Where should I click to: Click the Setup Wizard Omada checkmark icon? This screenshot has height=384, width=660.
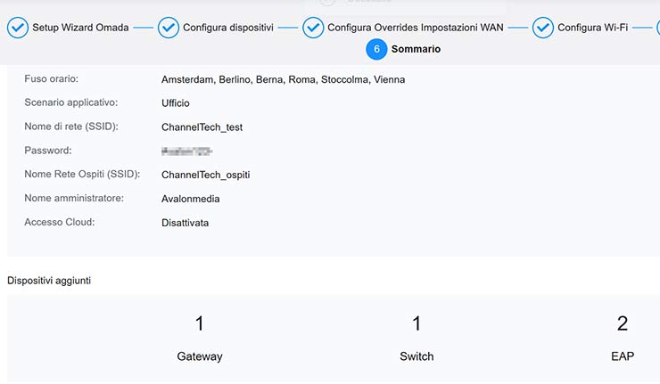coord(17,28)
